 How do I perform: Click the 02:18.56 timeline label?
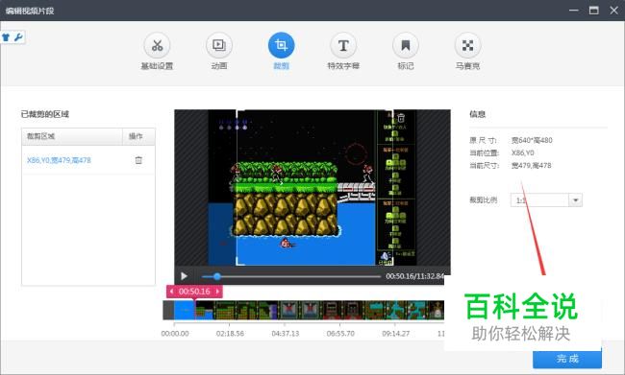pos(230,333)
